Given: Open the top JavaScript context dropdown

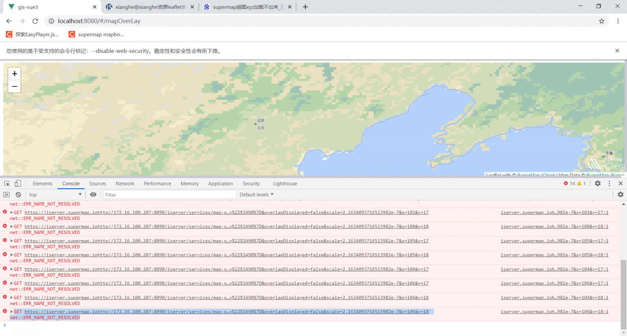Looking at the screenshot, I should 55,195.
